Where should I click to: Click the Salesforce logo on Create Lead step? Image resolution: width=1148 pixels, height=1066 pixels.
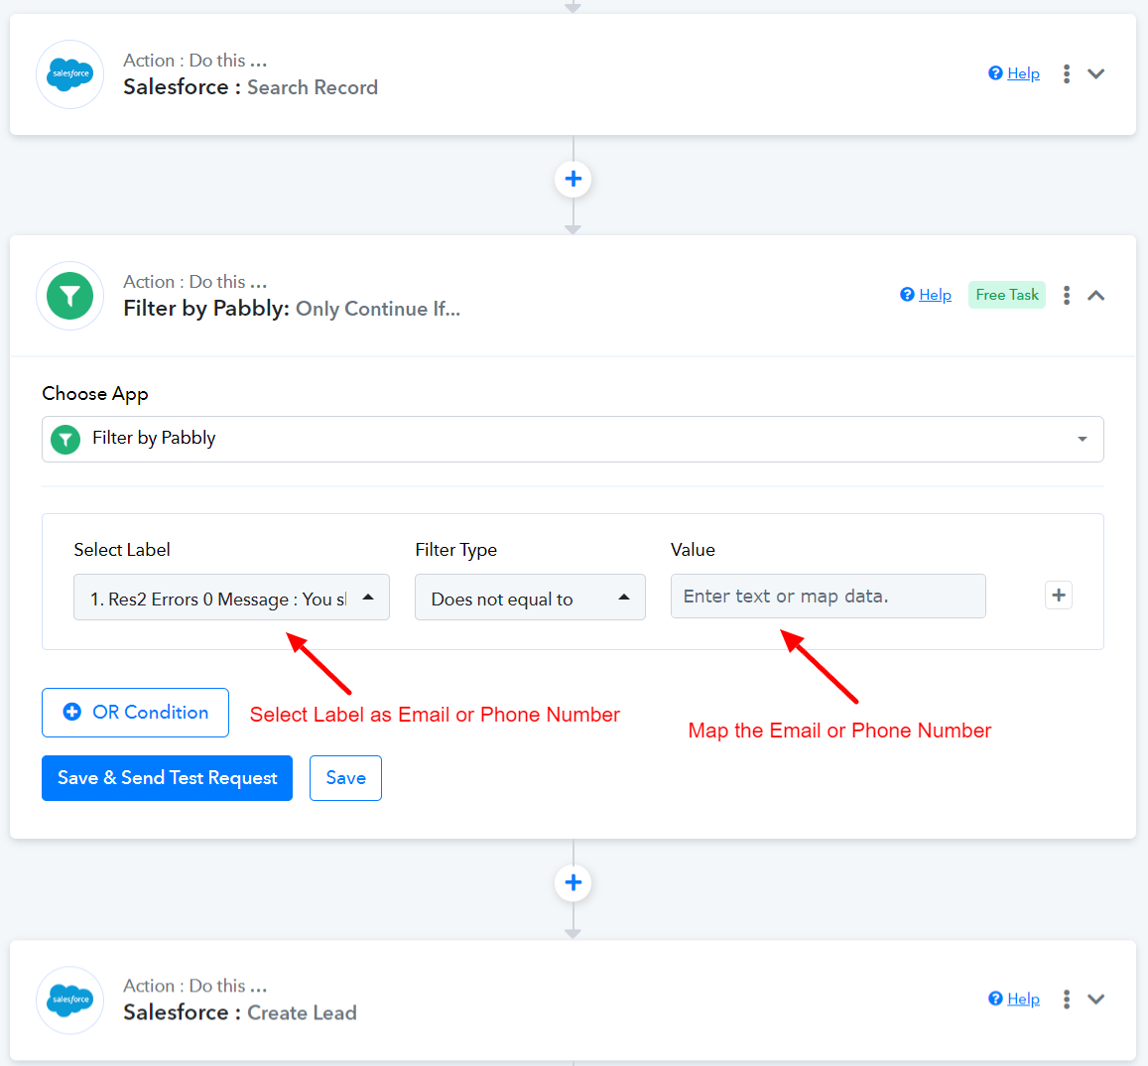pos(69,1000)
